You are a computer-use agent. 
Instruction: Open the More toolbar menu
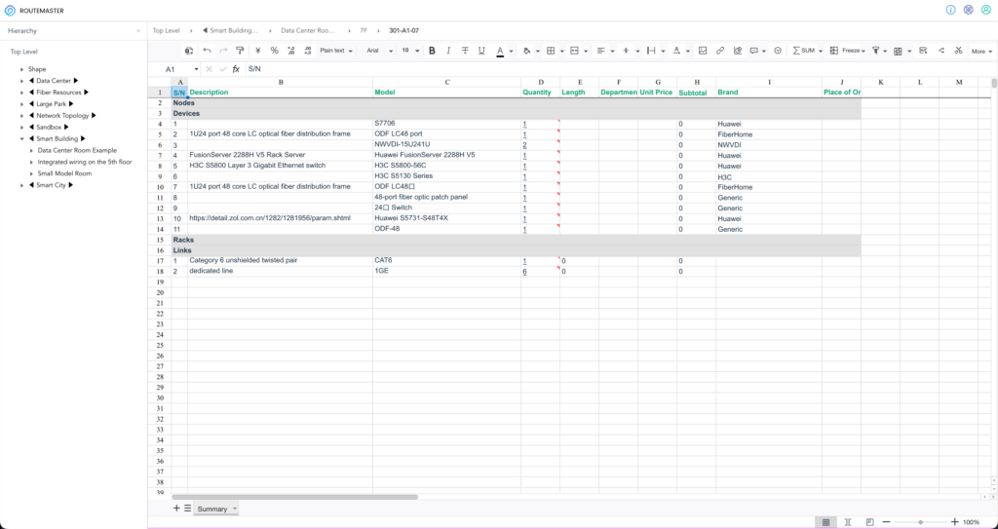[980, 51]
